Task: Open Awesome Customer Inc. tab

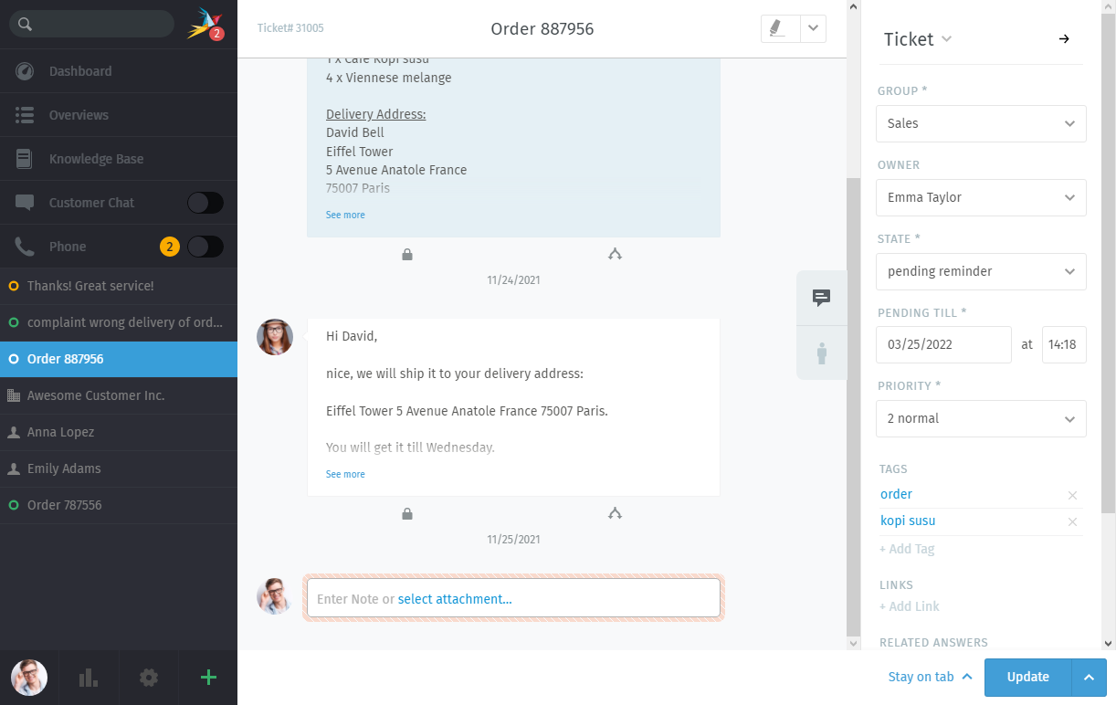Action: click(119, 395)
